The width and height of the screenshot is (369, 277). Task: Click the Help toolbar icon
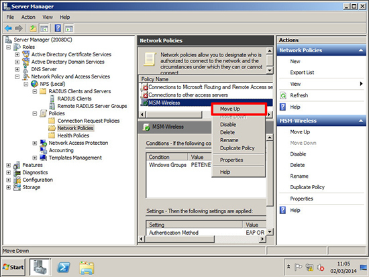tap(58, 28)
